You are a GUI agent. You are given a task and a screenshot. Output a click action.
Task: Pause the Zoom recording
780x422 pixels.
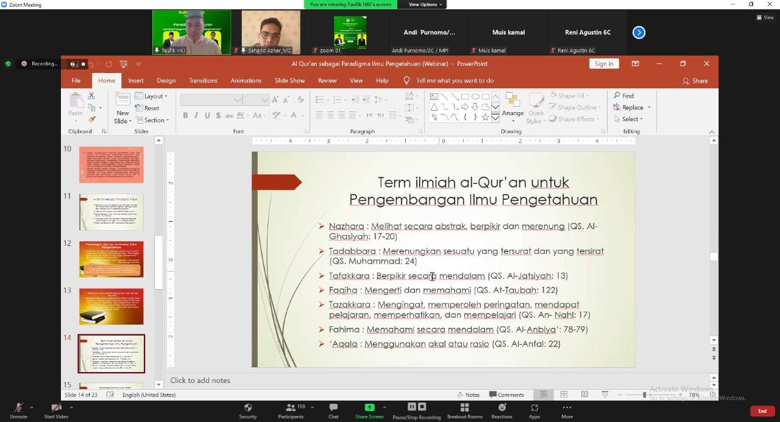coord(412,407)
